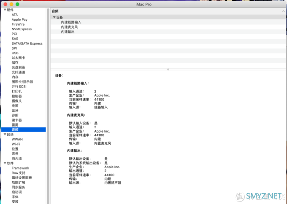
Task: Select Framework under software
Action: [20, 168]
